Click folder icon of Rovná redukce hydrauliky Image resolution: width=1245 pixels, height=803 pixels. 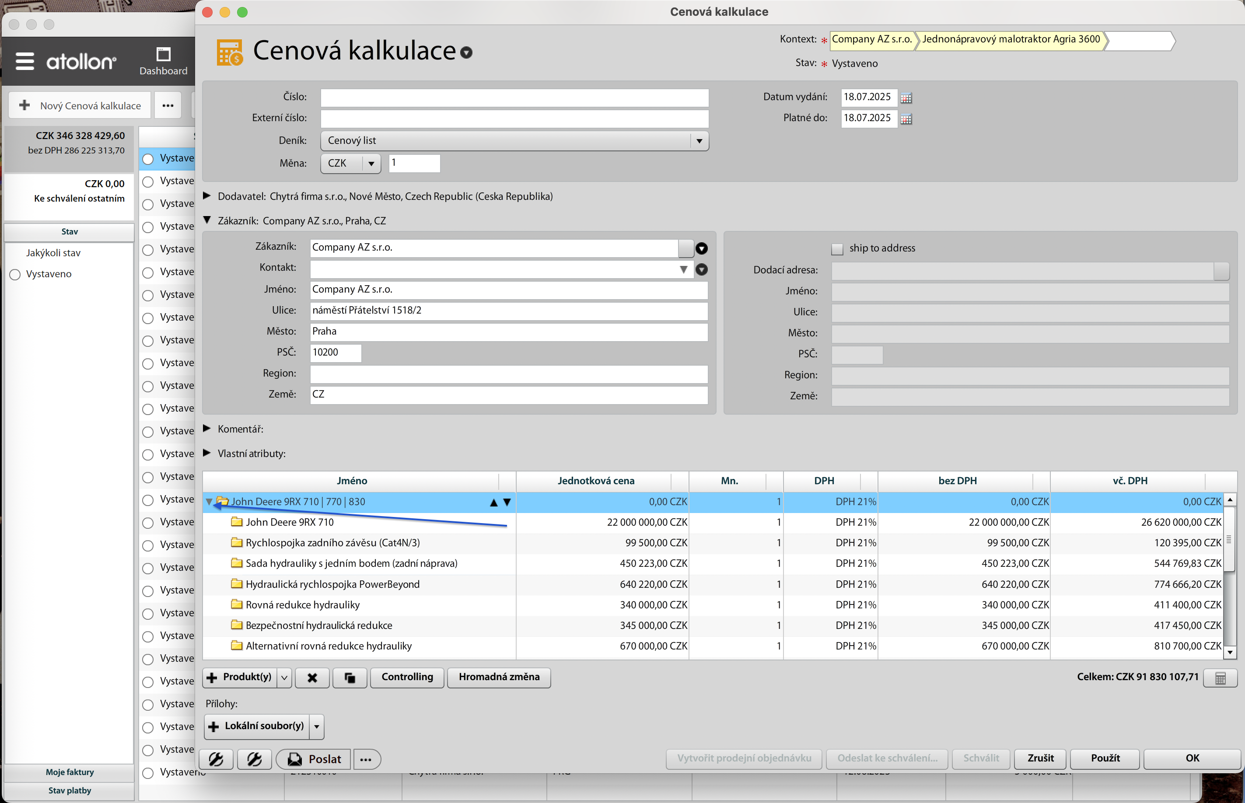[237, 604]
